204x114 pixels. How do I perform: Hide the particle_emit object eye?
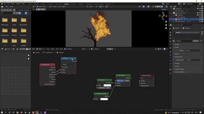200,21
